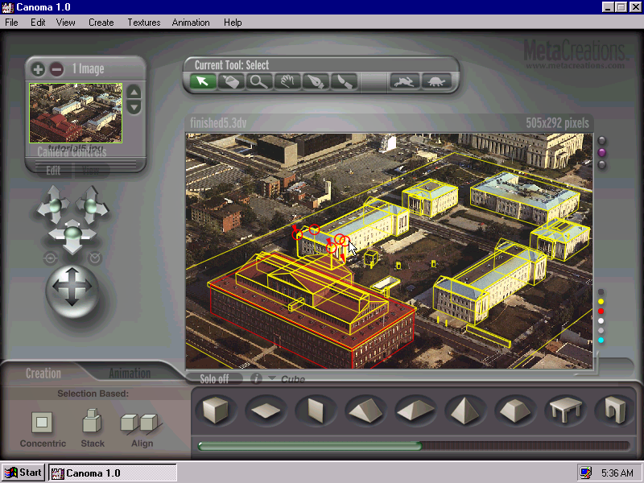The height and width of the screenshot is (483, 644).
Task: Open the Animation menu
Action: (x=191, y=23)
